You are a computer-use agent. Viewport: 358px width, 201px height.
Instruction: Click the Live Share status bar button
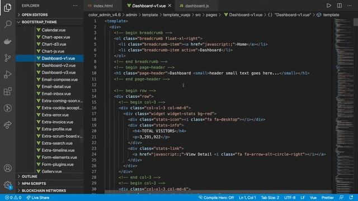[37, 198]
